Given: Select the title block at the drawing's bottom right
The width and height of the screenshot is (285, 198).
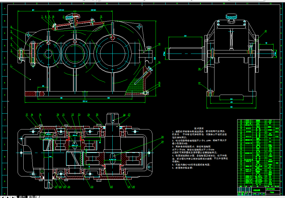Looking at the screenshot, I should tap(259, 191).
